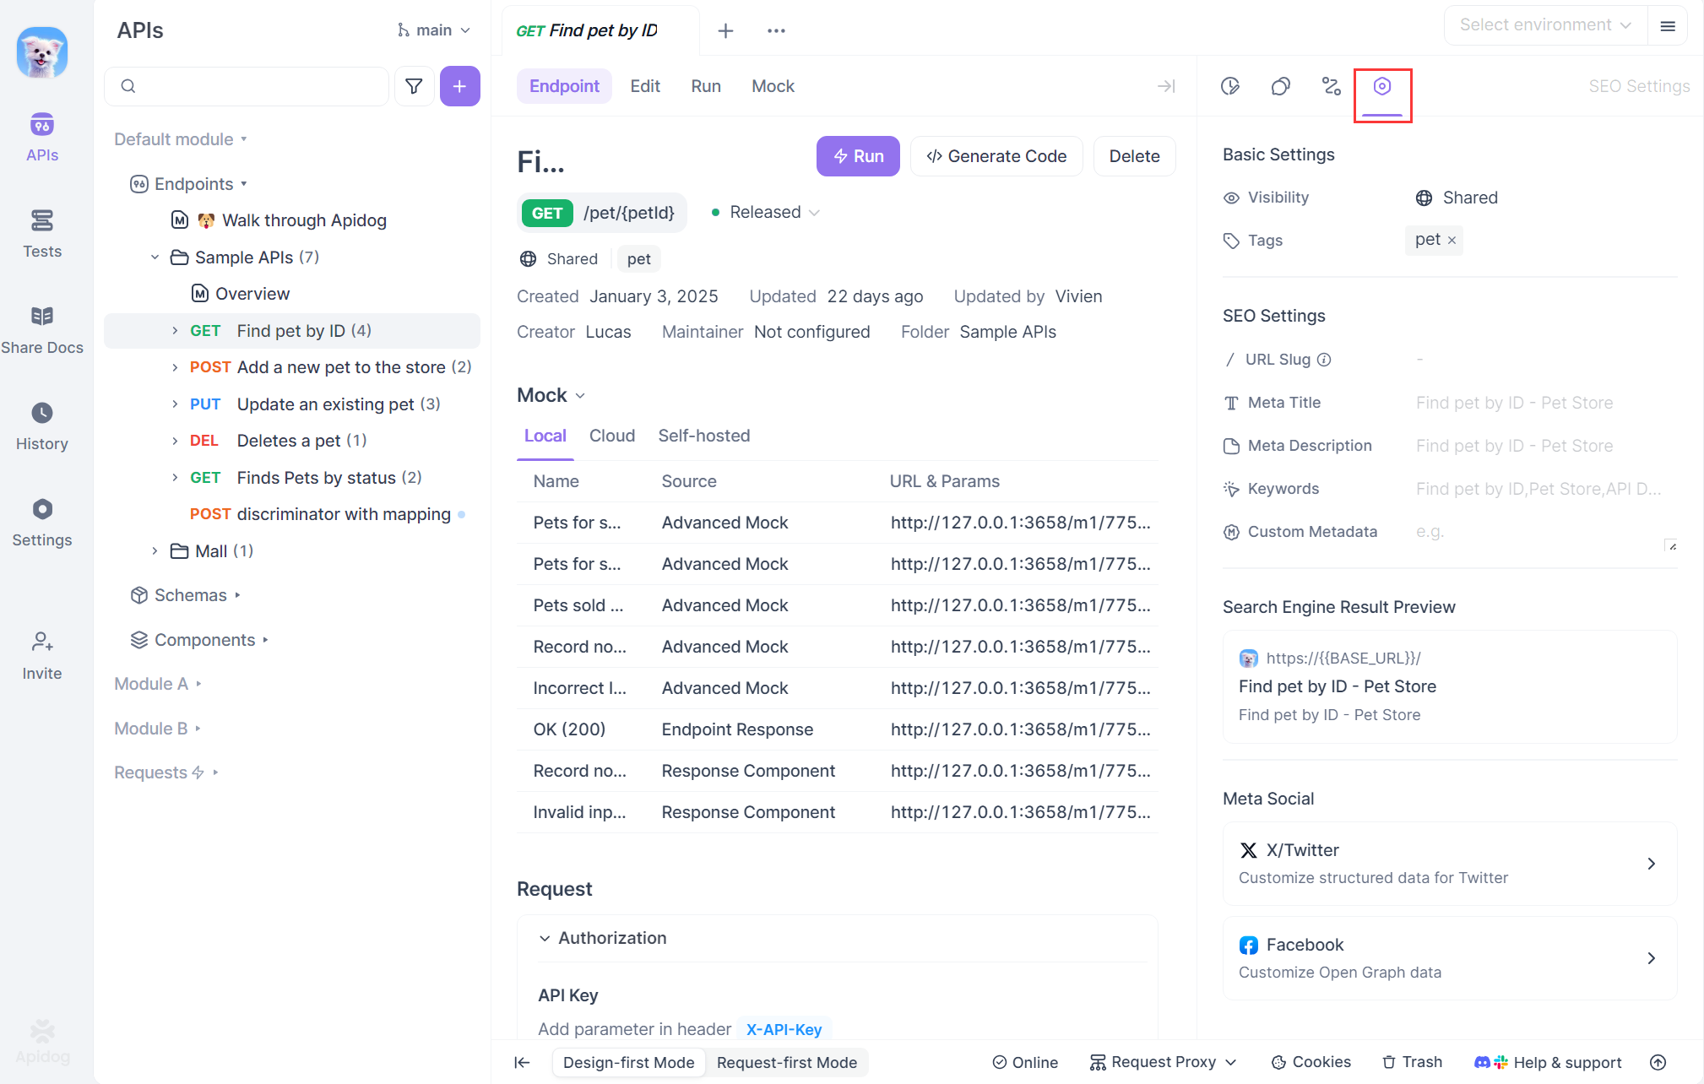Screen dimensions: 1704x1084
Task: Open the Edit tab
Action: [x=644, y=86]
